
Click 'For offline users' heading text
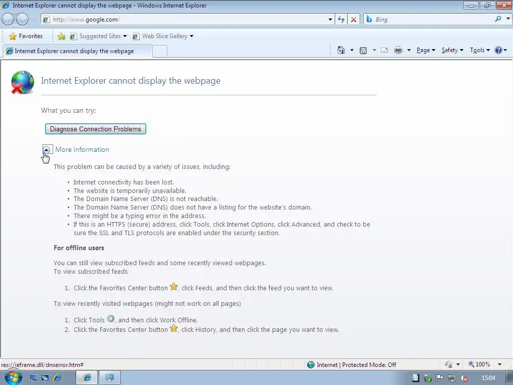coord(79,248)
